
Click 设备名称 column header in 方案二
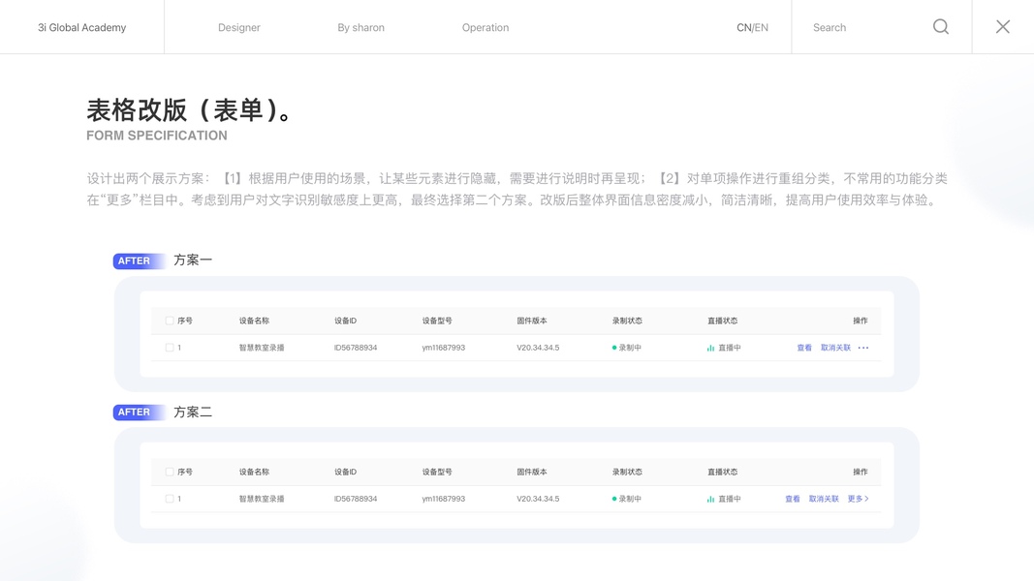[x=254, y=472]
